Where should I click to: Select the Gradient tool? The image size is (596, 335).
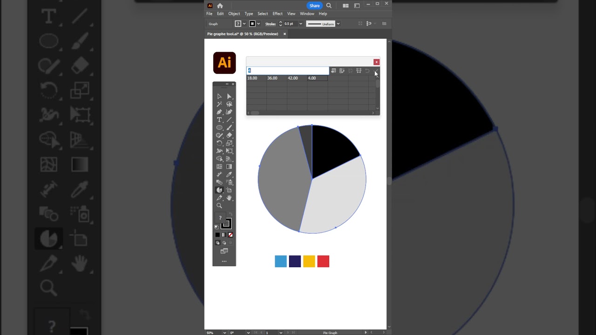point(229,167)
